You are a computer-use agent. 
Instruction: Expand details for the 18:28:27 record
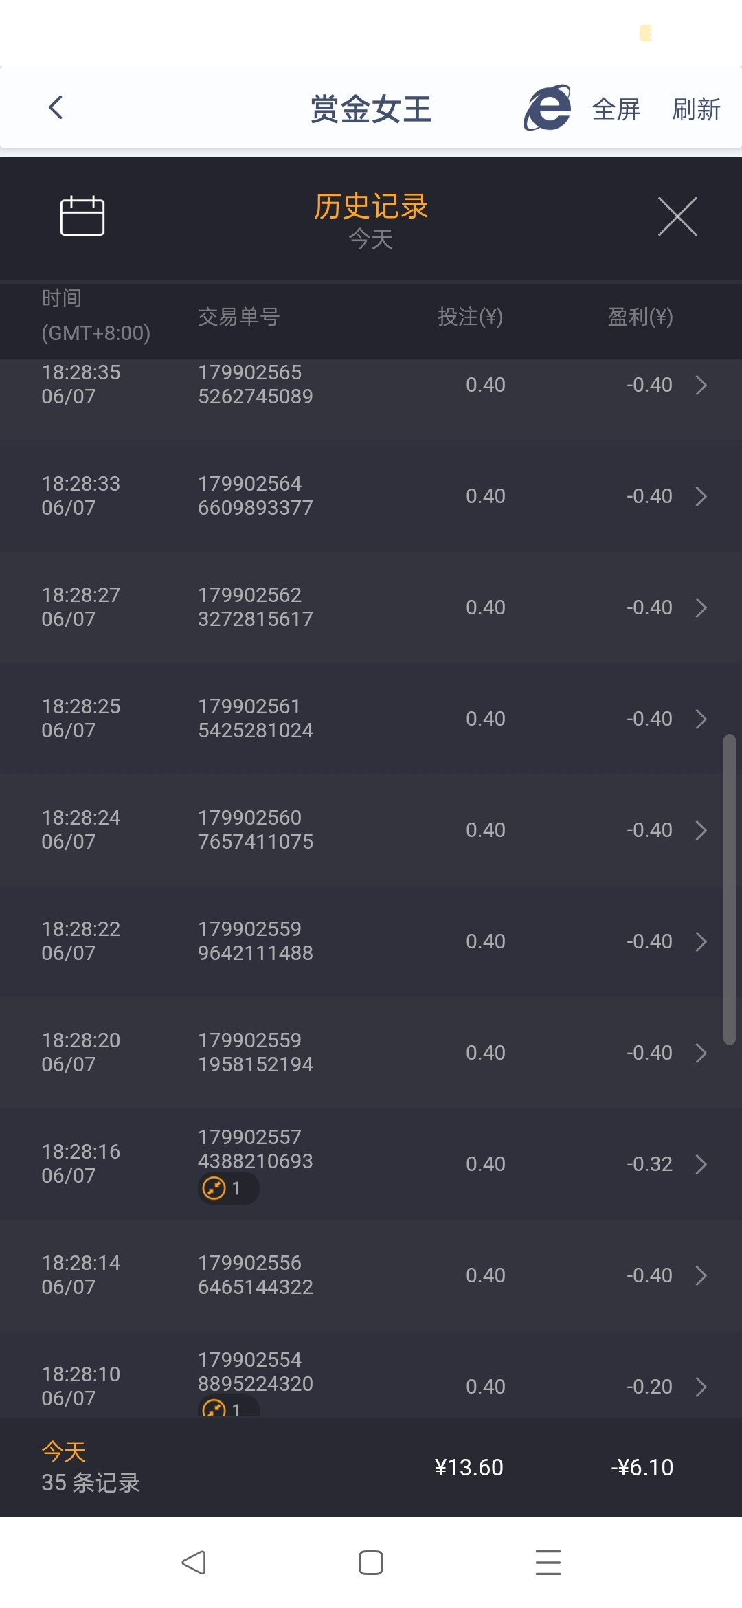coord(701,607)
